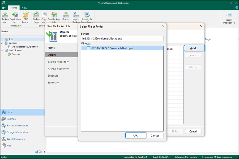
Task: Close the Select File or Folder dialog
Action: 163,26
